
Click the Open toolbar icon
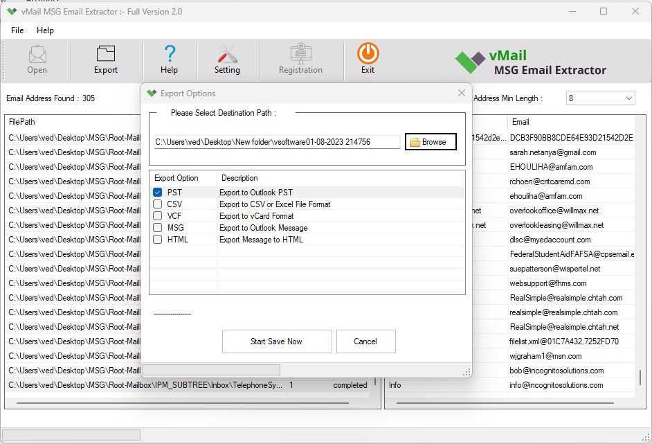[37, 55]
